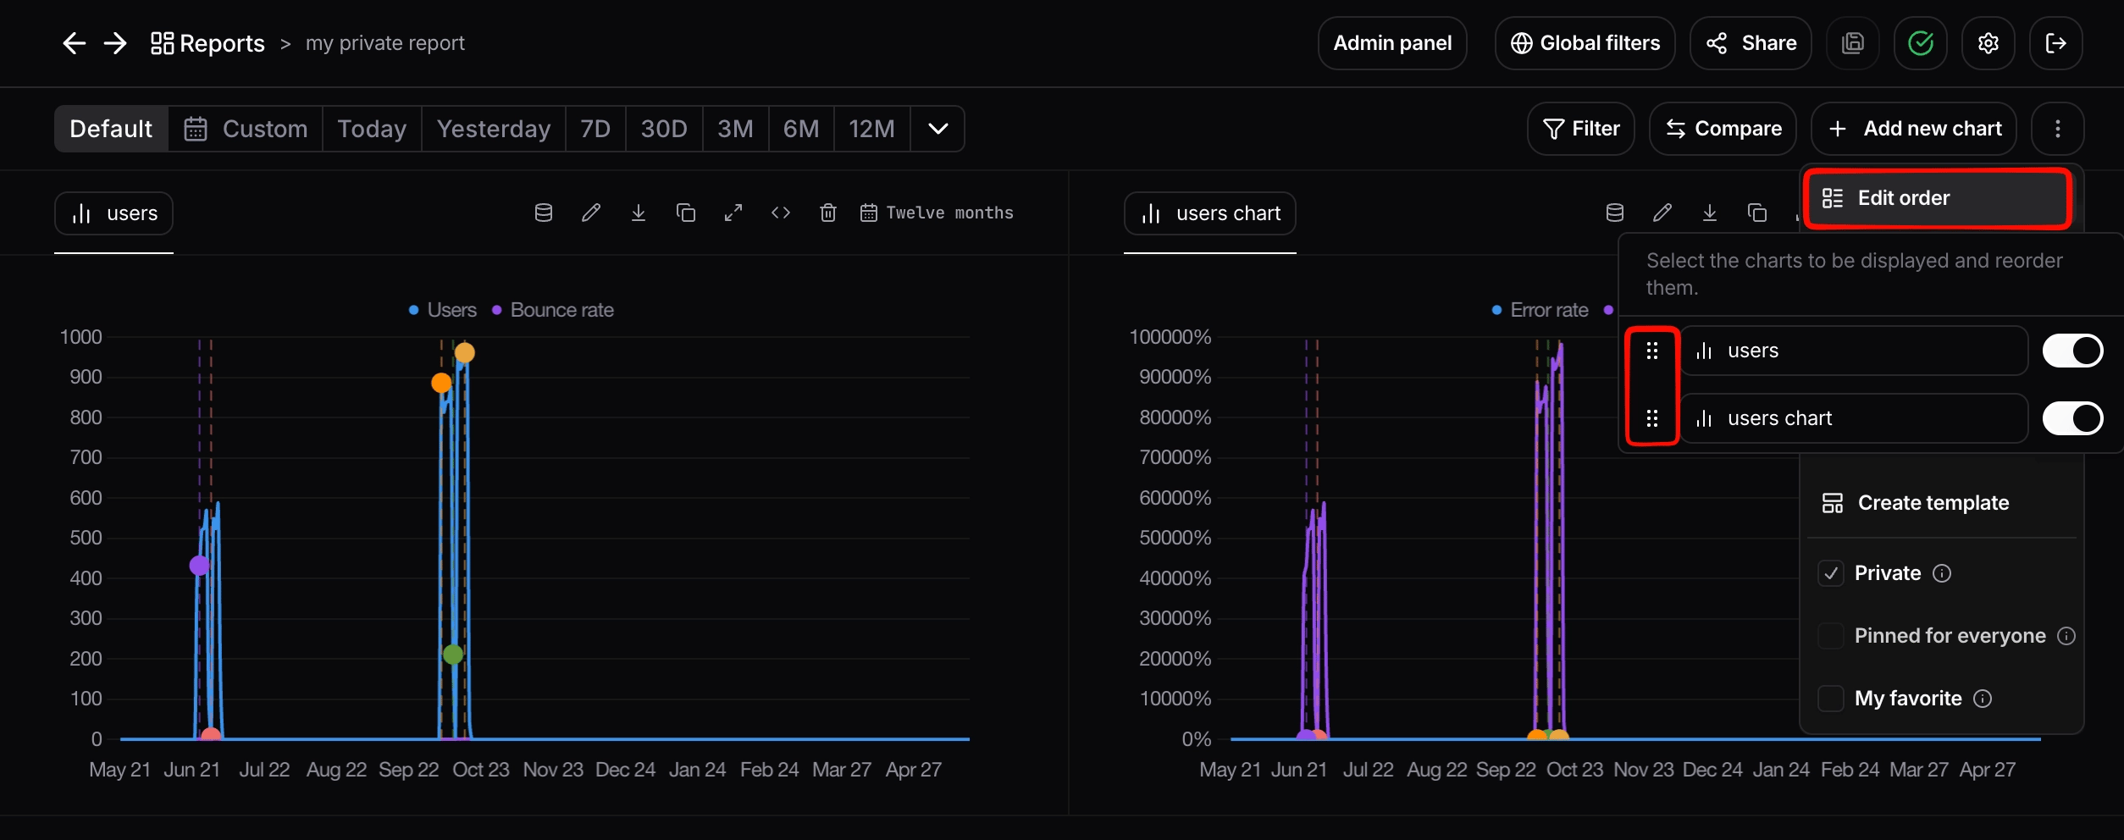Open the three-dot more options menu
This screenshot has height=840, width=2124.
(x=2058, y=129)
